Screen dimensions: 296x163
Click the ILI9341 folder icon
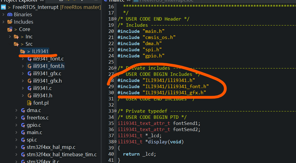[x=22, y=51]
